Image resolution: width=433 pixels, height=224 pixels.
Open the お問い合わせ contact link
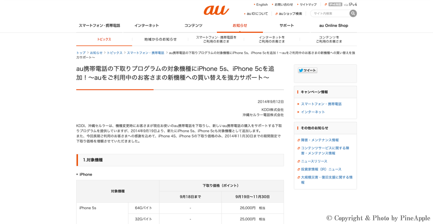(284, 4)
